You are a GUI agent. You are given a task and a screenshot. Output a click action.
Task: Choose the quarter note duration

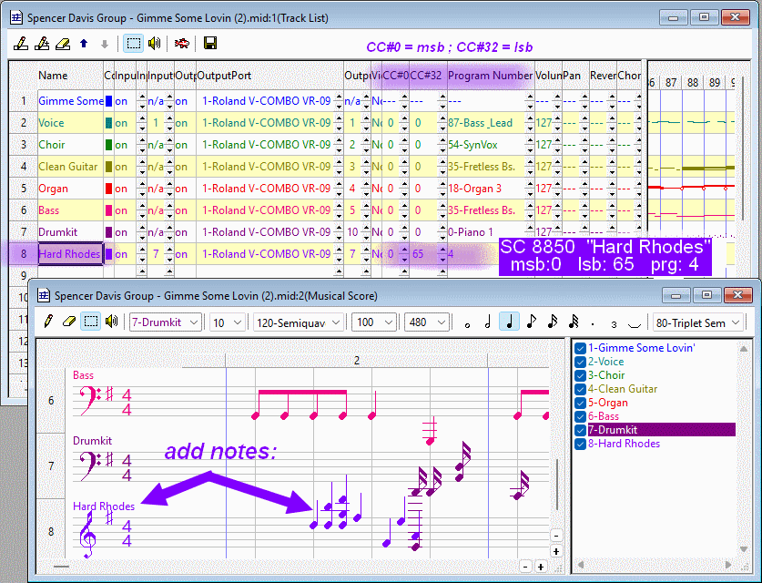509,322
